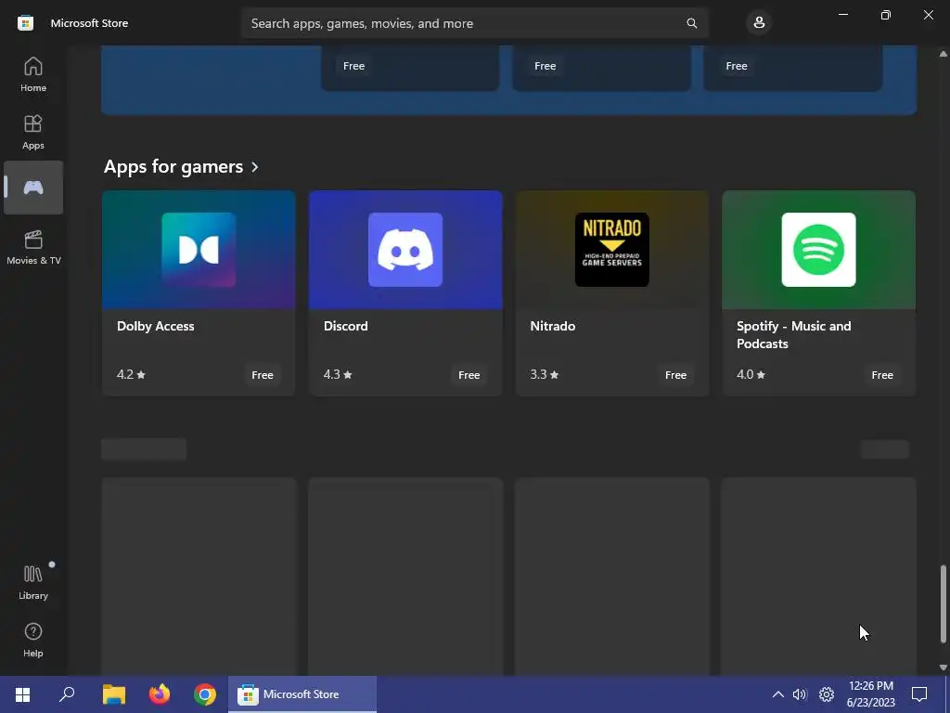Select the Nitrado title text
The width and height of the screenshot is (950, 713).
[x=553, y=326]
